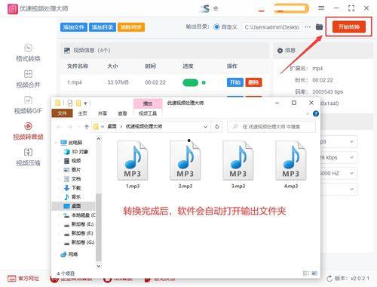
Task: Select 下载 in Explorer tree
Action: (x=72, y=188)
